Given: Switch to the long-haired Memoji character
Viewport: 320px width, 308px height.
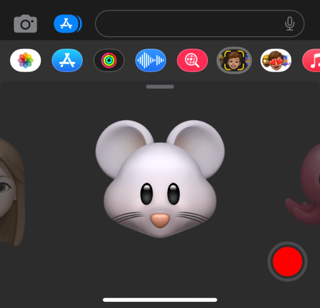Looking at the screenshot, I should coord(12,192).
